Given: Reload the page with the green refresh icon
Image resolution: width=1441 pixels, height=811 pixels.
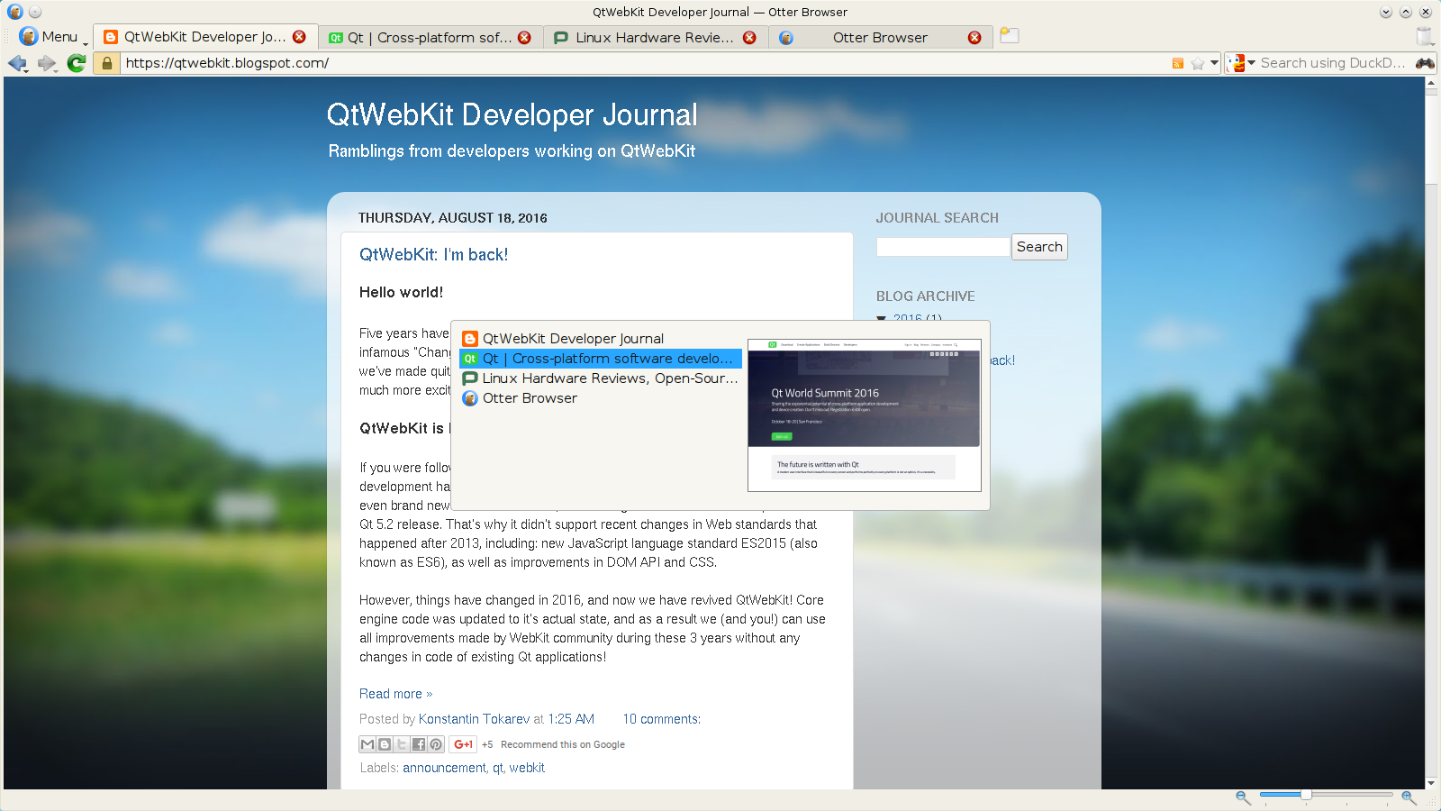Looking at the screenshot, I should coord(77,63).
